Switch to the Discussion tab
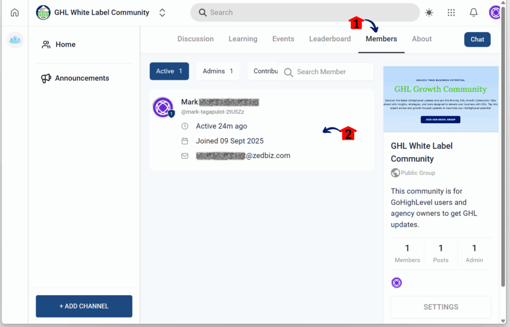 [x=195, y=39]
